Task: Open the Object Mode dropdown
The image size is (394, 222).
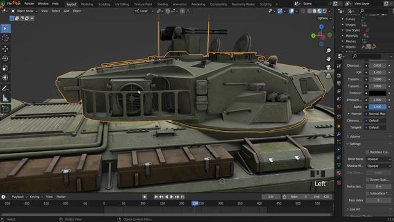Action: click(x=25, y=11)
